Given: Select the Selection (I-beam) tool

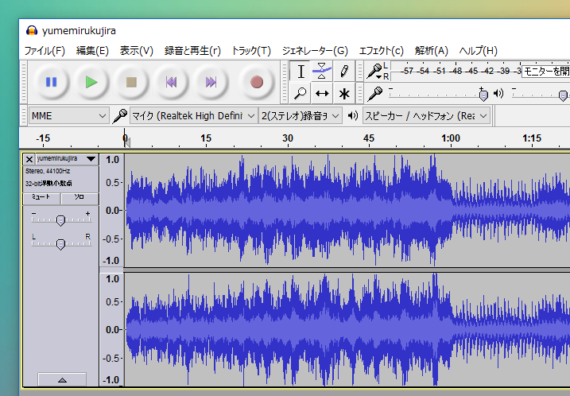Looking at the screenshot, I should [x=301, y=71].
